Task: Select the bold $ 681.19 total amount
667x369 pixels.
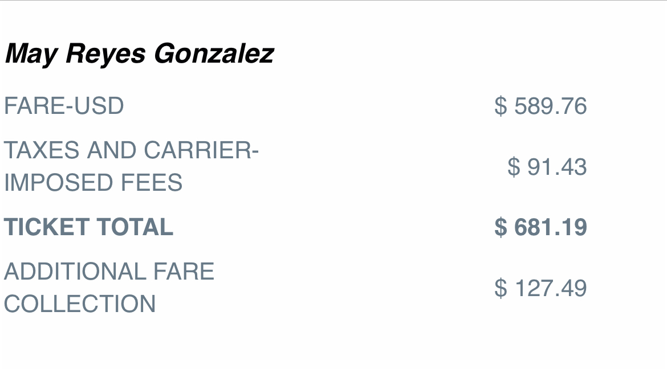Action: 540,227
